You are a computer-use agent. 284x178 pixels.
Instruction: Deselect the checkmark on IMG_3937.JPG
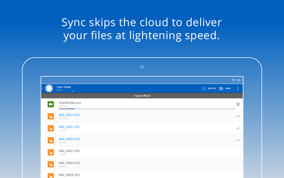pyautogui.click(x=238, y=116)
